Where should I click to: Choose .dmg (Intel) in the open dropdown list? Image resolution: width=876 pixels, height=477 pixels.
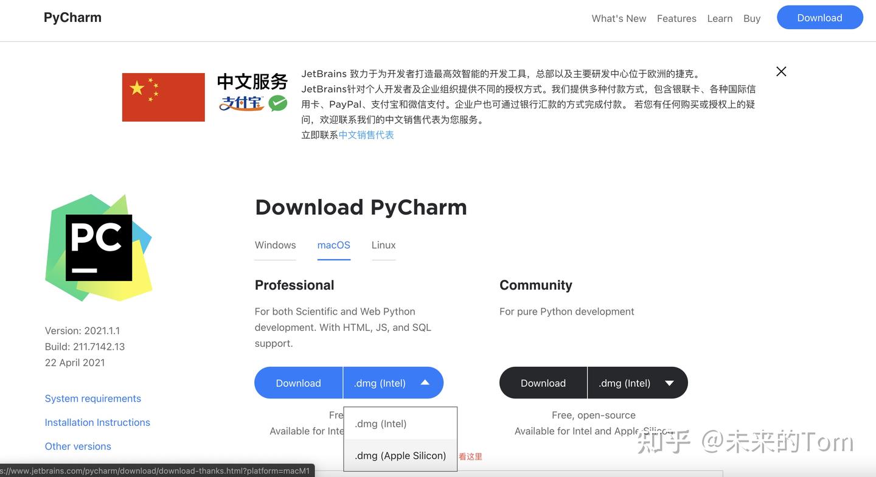click(x=380, y=423)
